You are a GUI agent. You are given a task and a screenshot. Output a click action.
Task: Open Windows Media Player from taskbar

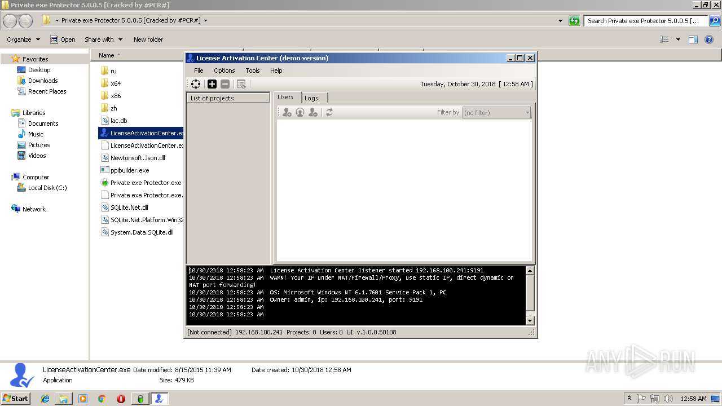pyautogui.click(x=83, y=399)
